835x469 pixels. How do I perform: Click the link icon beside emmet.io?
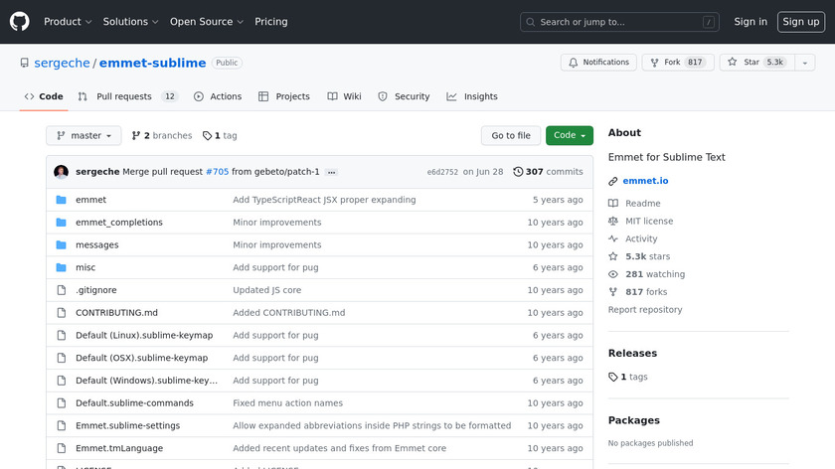click(x=613, y=181)
